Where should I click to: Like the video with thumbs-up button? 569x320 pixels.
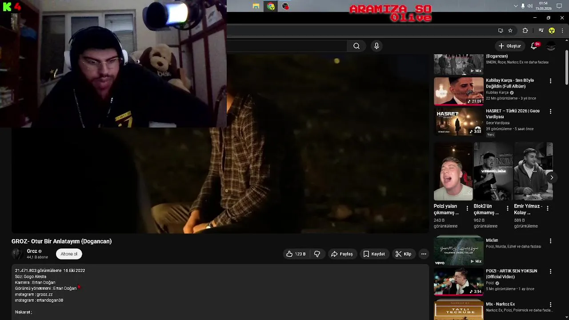coord(296,254)
